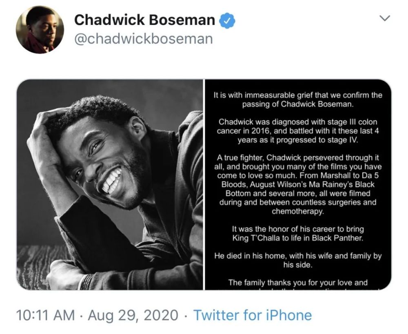Open the family statement text image

pyautogui.click(x=297, y=184)
